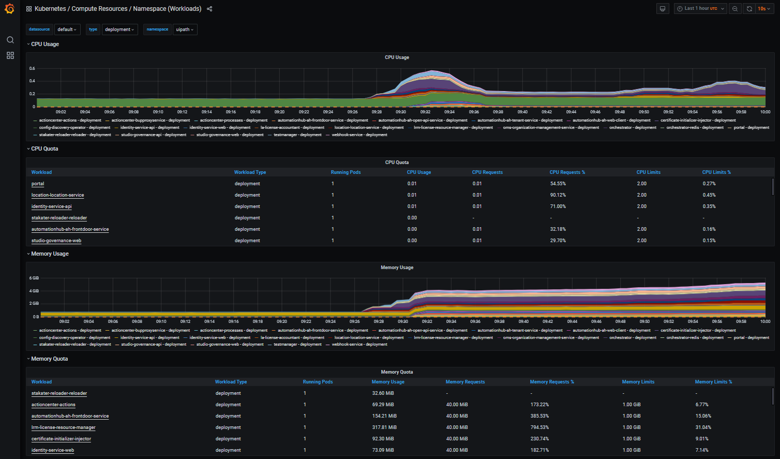
Task: Open the CPU Usage panel title menu
Action: pyautogui.click(x=397, y=57)
